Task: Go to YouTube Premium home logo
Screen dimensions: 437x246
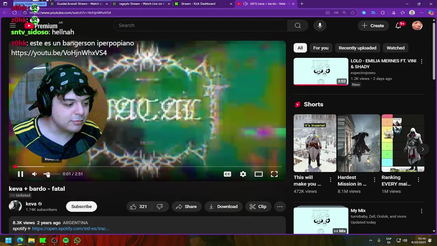Action: tap(41, 26)
